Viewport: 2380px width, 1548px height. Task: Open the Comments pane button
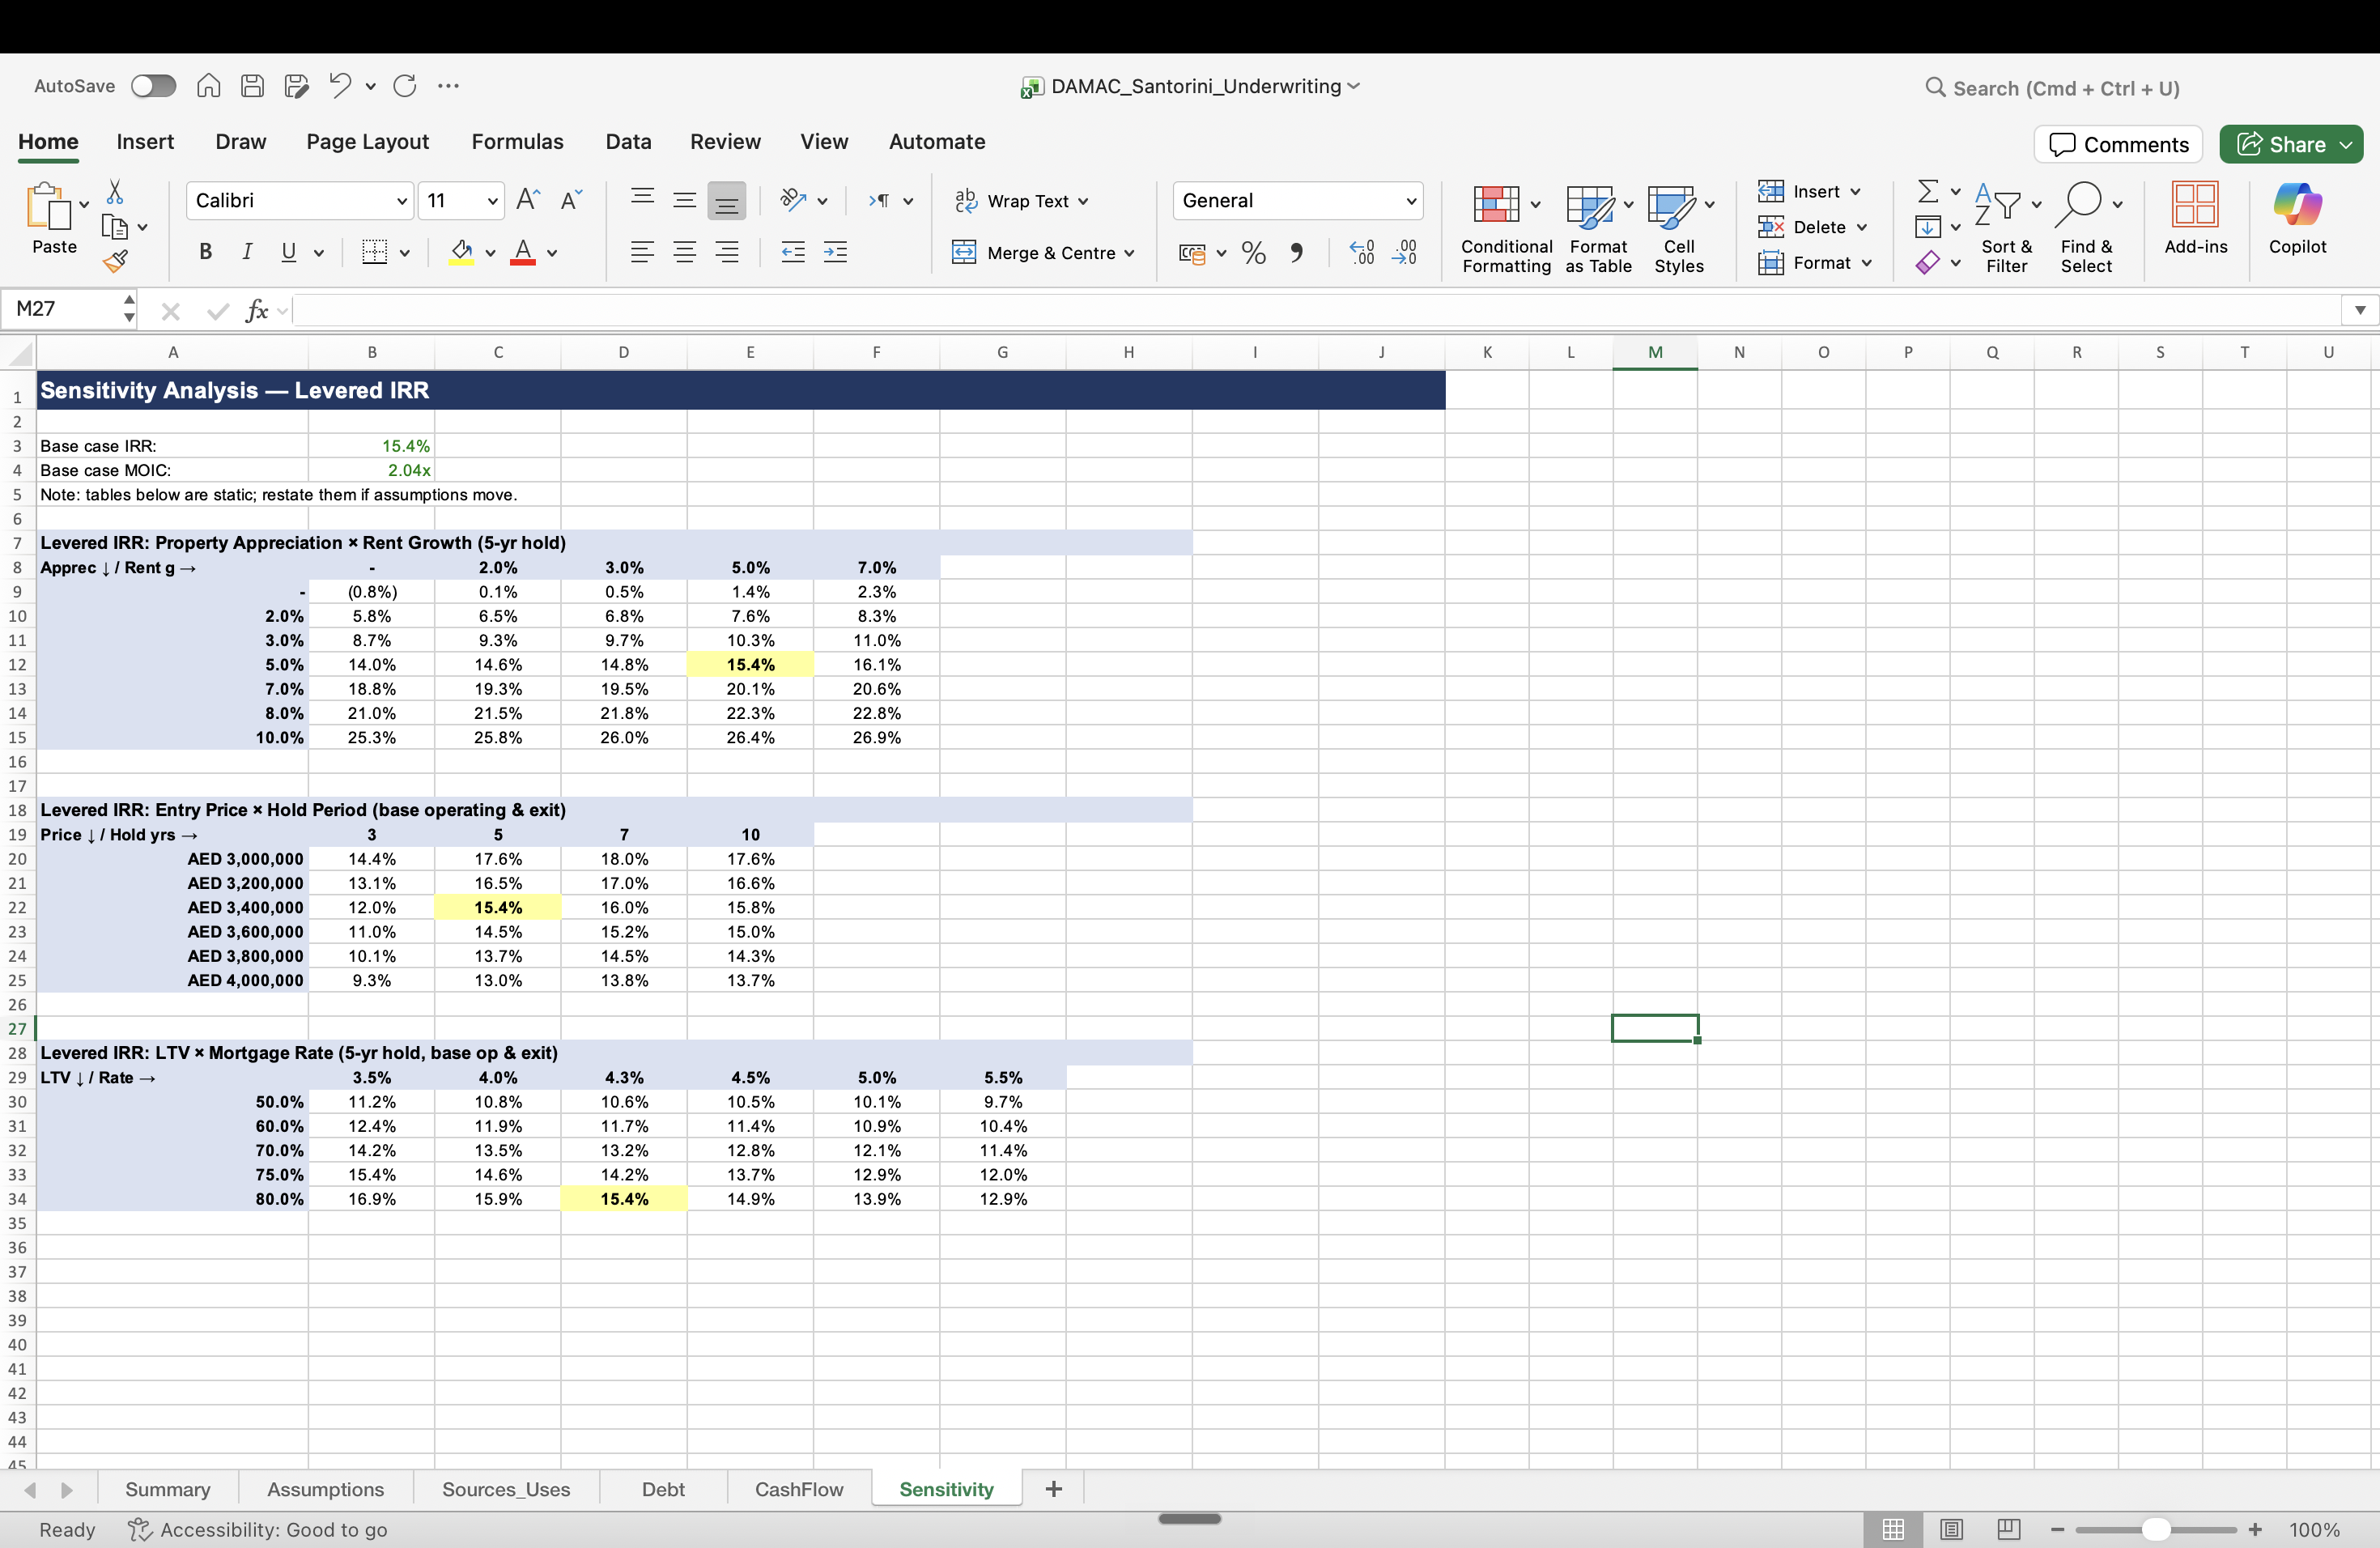click(2118, 144)
